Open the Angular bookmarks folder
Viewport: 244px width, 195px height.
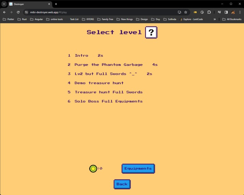pyautogui.click(x=37, y=19)
